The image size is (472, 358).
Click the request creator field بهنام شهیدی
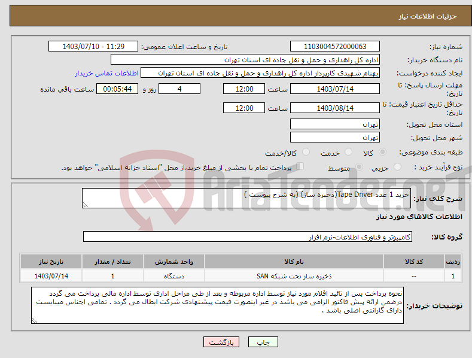(x=260, y=73)
